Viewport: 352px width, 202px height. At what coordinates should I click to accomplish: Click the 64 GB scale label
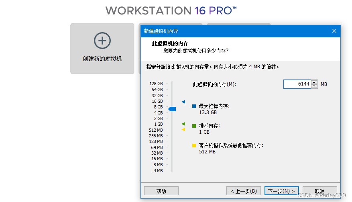(157, 90)
